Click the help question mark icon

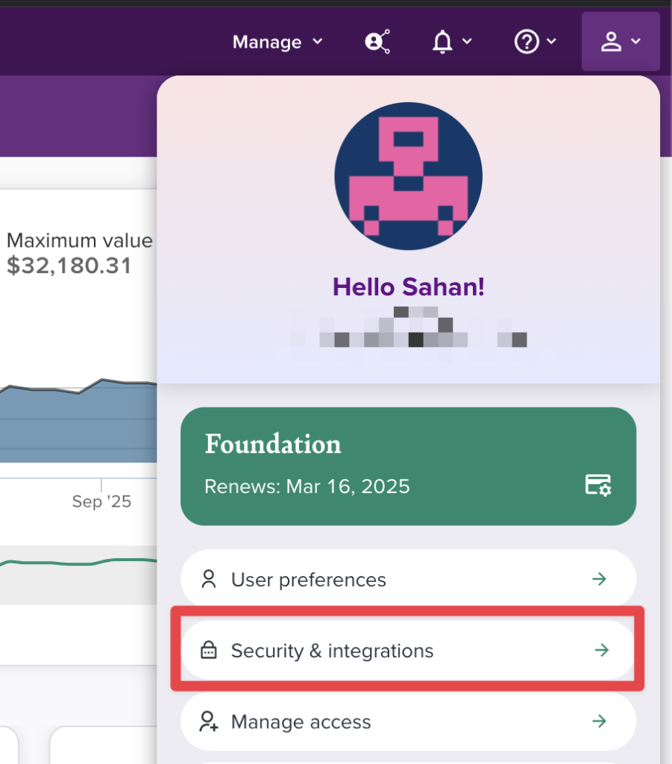[527, 42]
